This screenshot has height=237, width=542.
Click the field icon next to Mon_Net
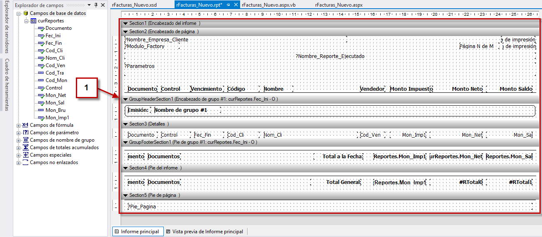(41, 95)
